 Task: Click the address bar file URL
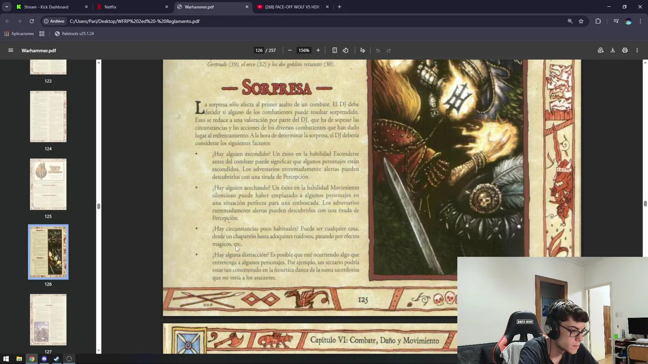[134, 21]
